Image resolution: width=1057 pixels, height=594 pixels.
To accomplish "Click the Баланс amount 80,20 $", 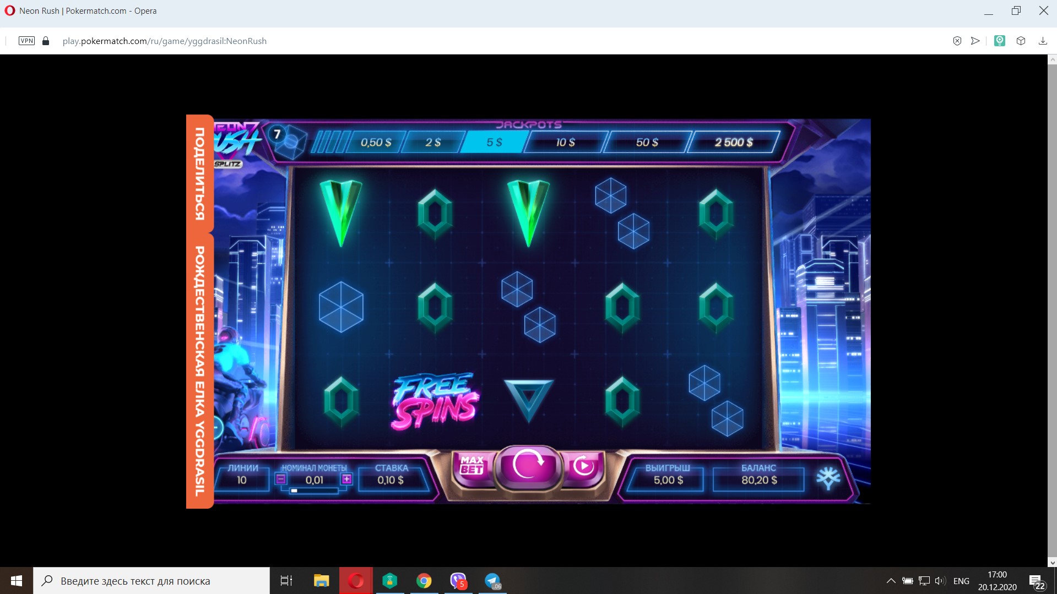I will 759,480.
